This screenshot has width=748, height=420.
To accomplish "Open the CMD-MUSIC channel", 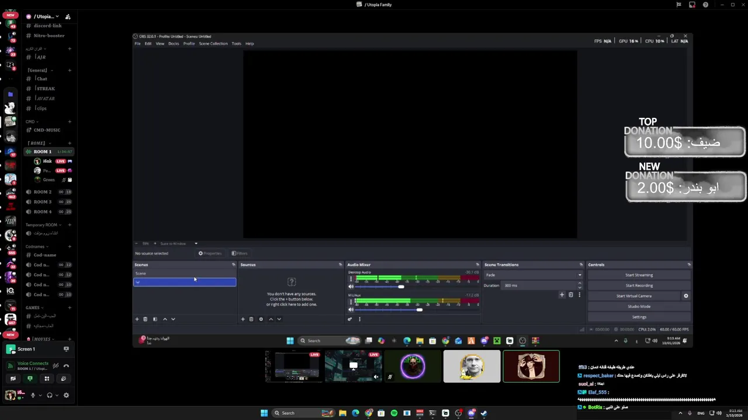I will 49,130.
